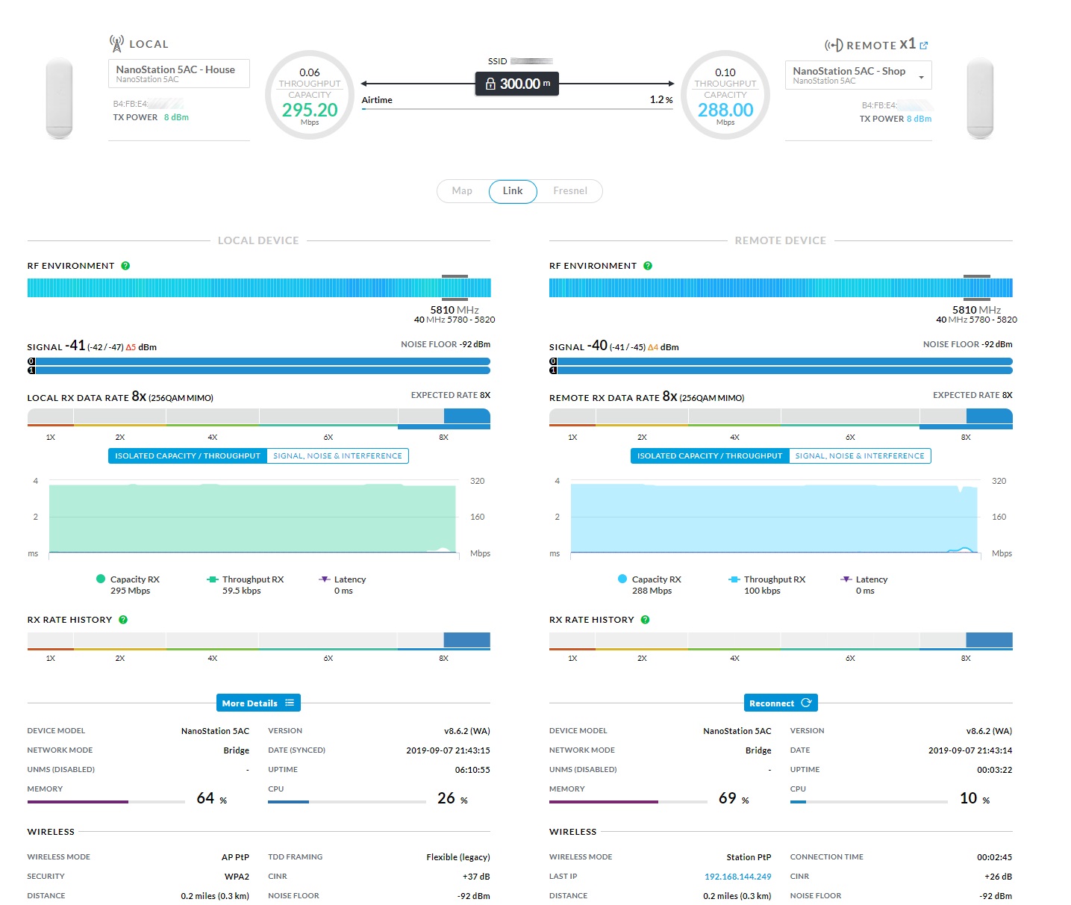Screen dimensions: 1071x905
Task: Click the remote uptime value 00:03:22
Action: (x=995, y=770)
